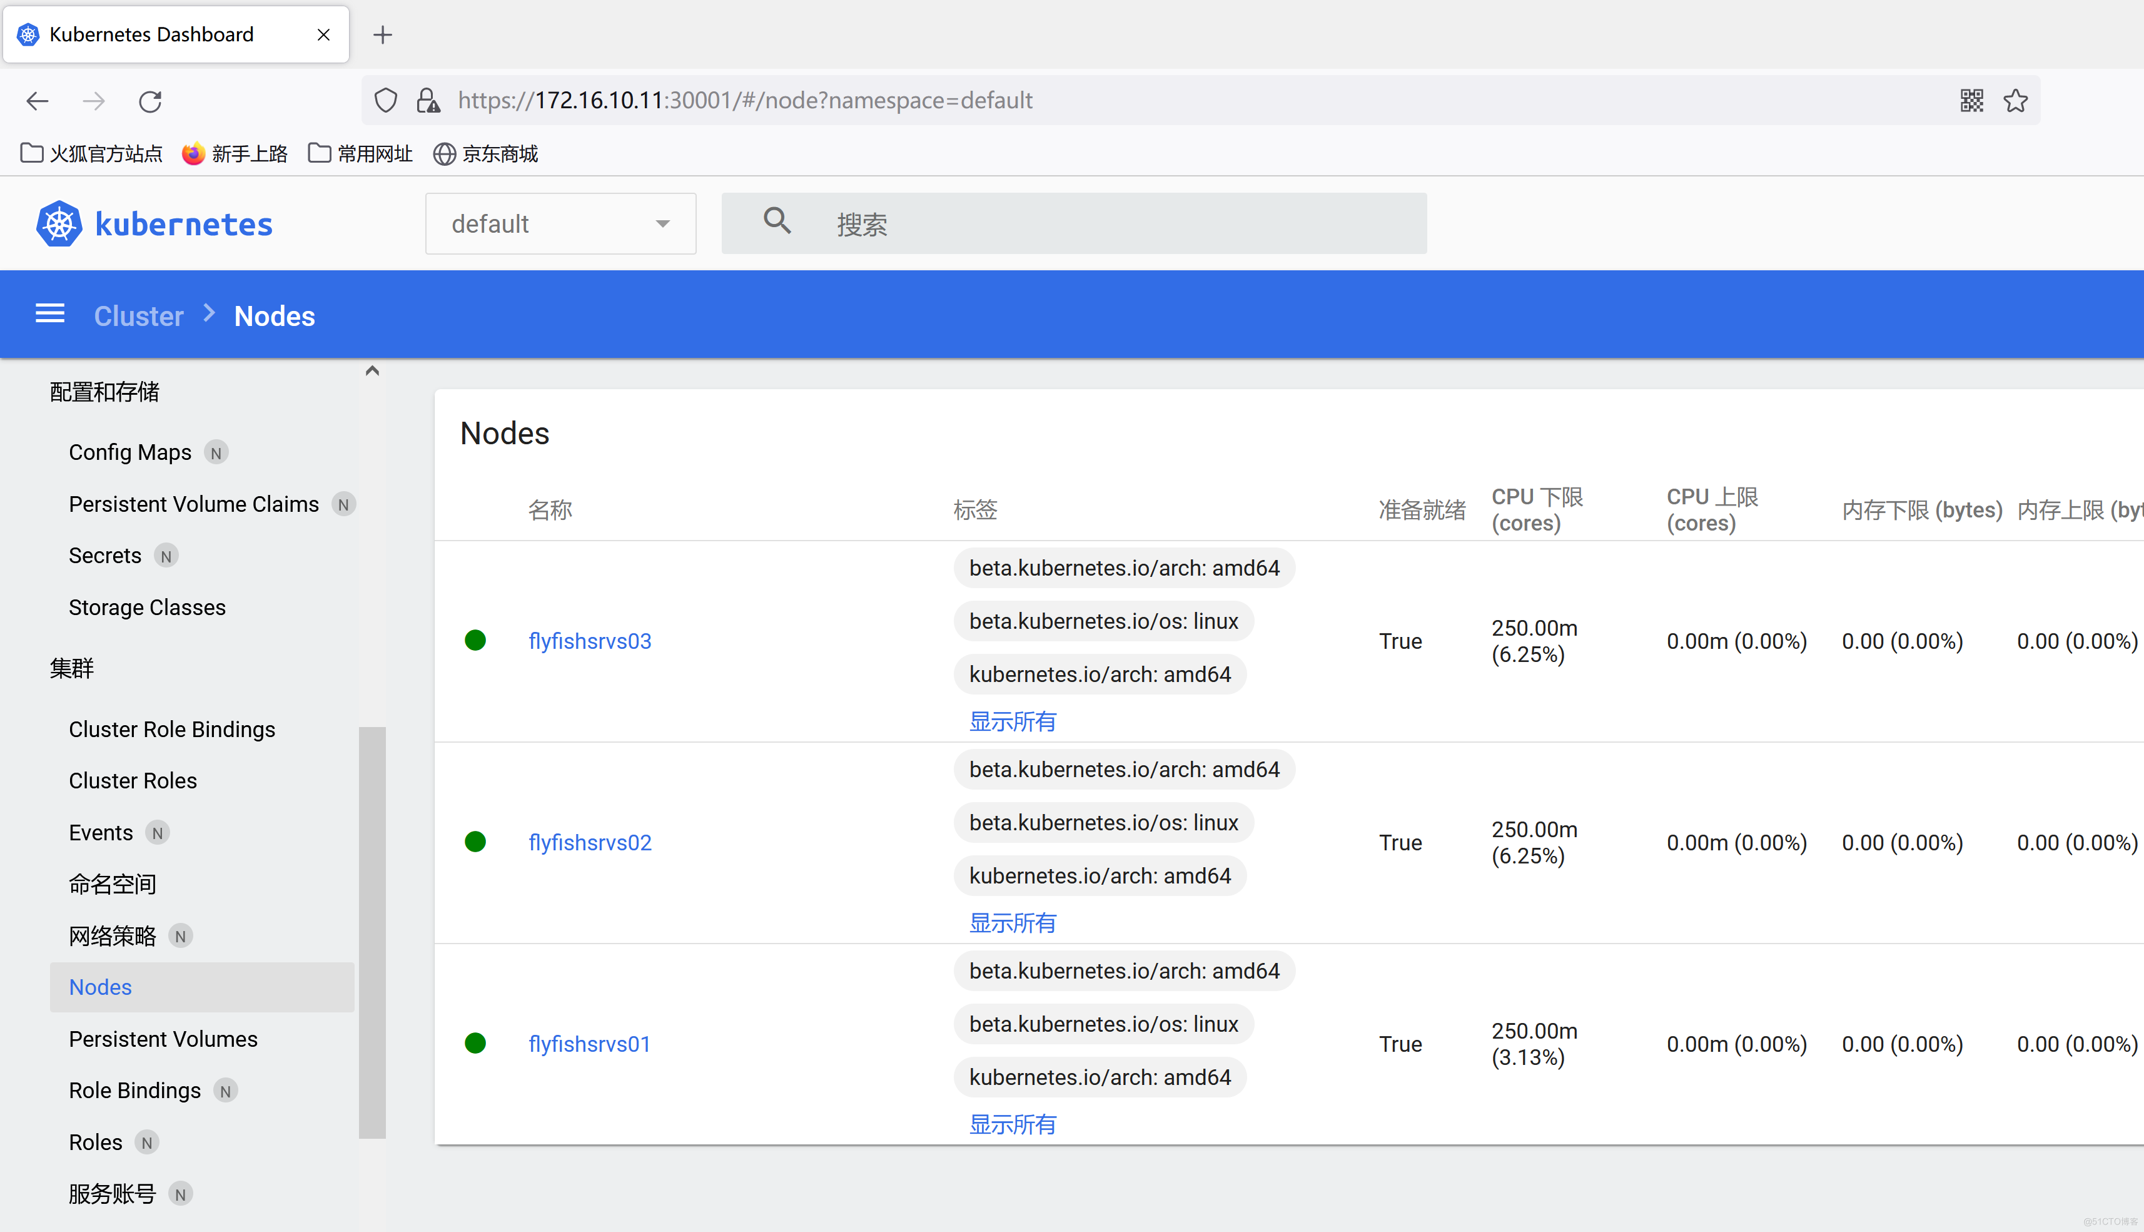The image size is (2144, 1232).
Task: Open the default namespace dropdown
Action: (x=560, y=223)
